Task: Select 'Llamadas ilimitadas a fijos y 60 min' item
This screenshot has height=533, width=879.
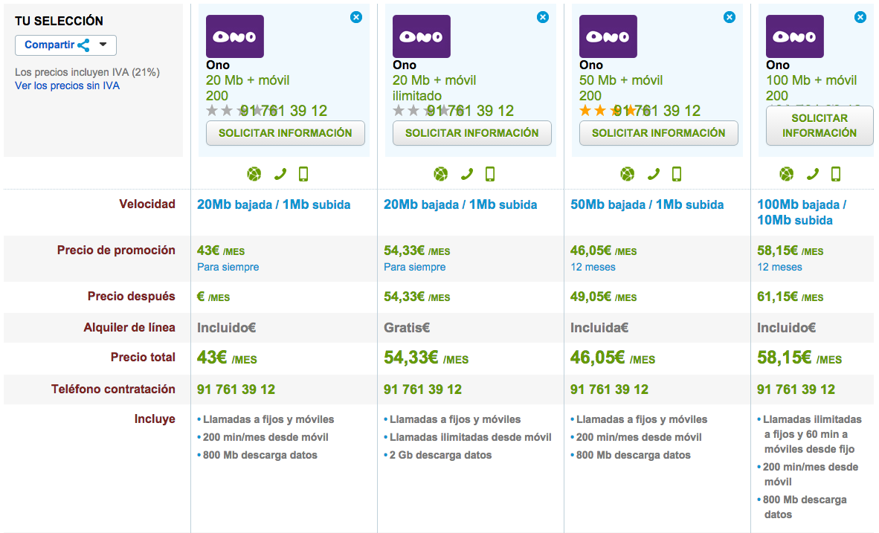Action: (x=810, y=434)
